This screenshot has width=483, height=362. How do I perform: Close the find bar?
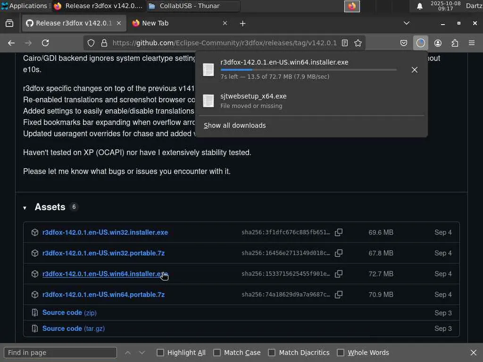pyautogui.click(x=474, y=353)
